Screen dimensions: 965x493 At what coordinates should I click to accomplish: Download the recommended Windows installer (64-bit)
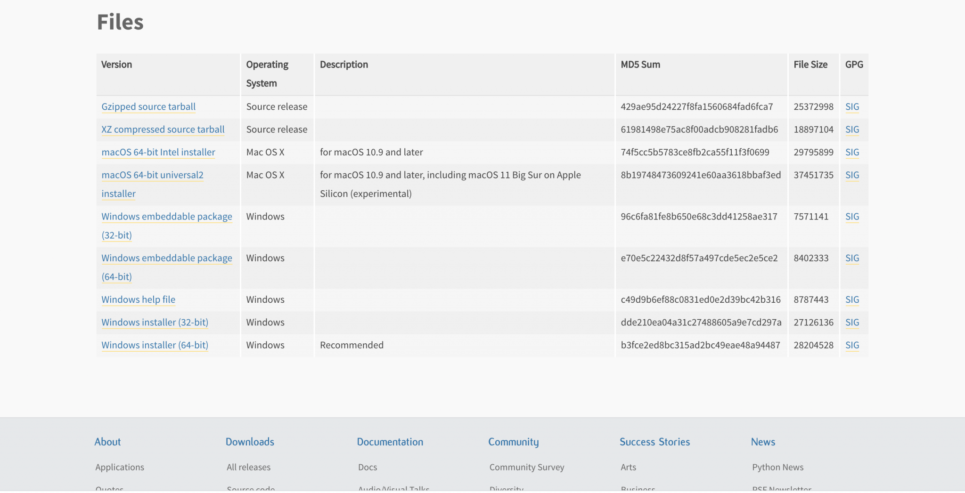click(155, 345)
